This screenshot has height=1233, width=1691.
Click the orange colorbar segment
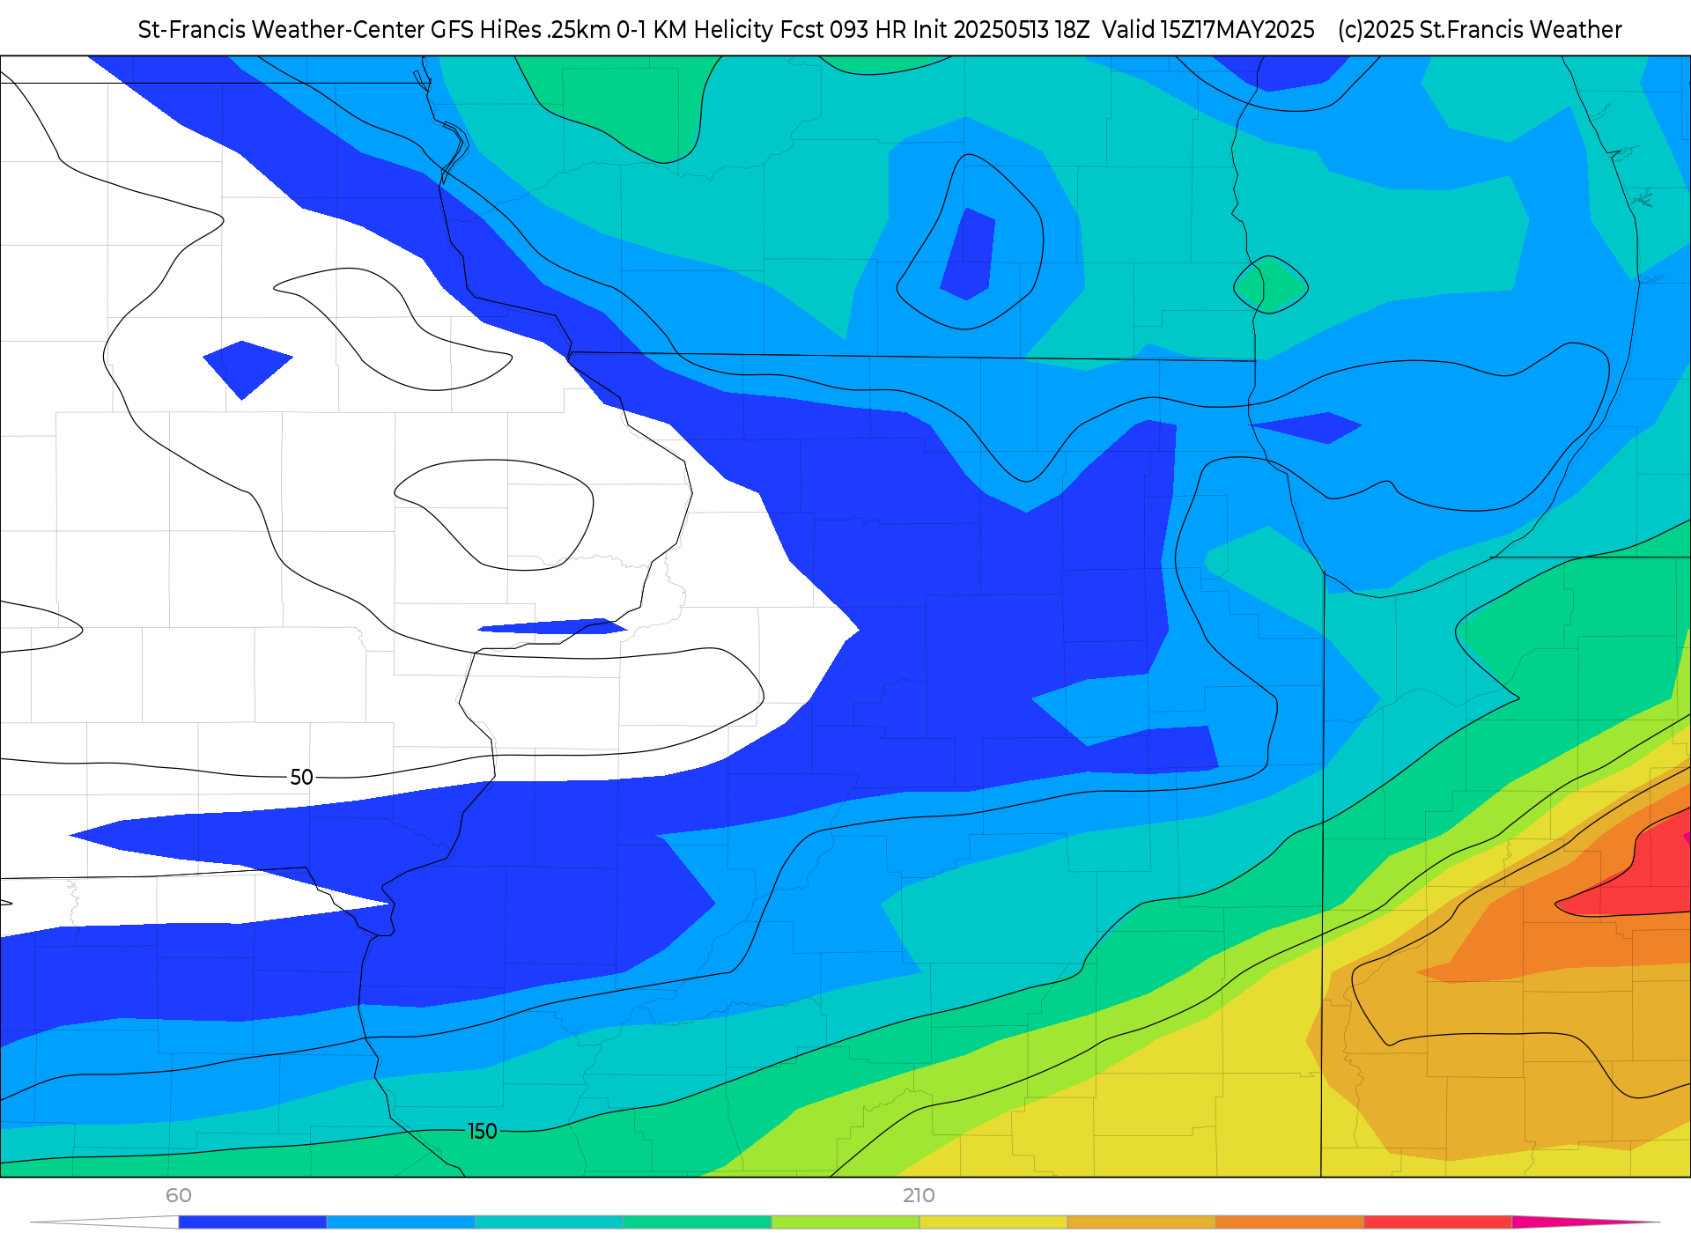coord(1289,1222)
